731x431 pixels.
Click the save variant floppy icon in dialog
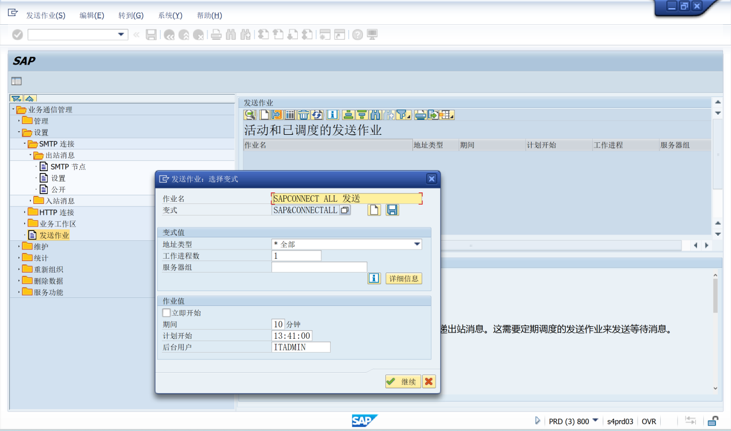point(392,210)
